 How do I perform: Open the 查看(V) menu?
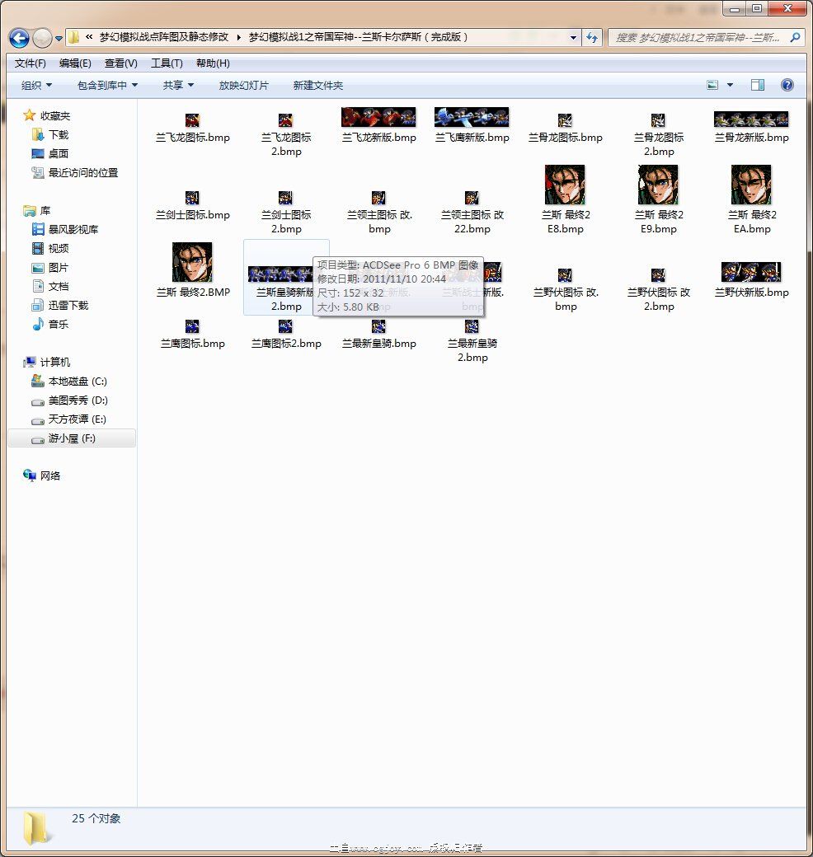point(121,63)
